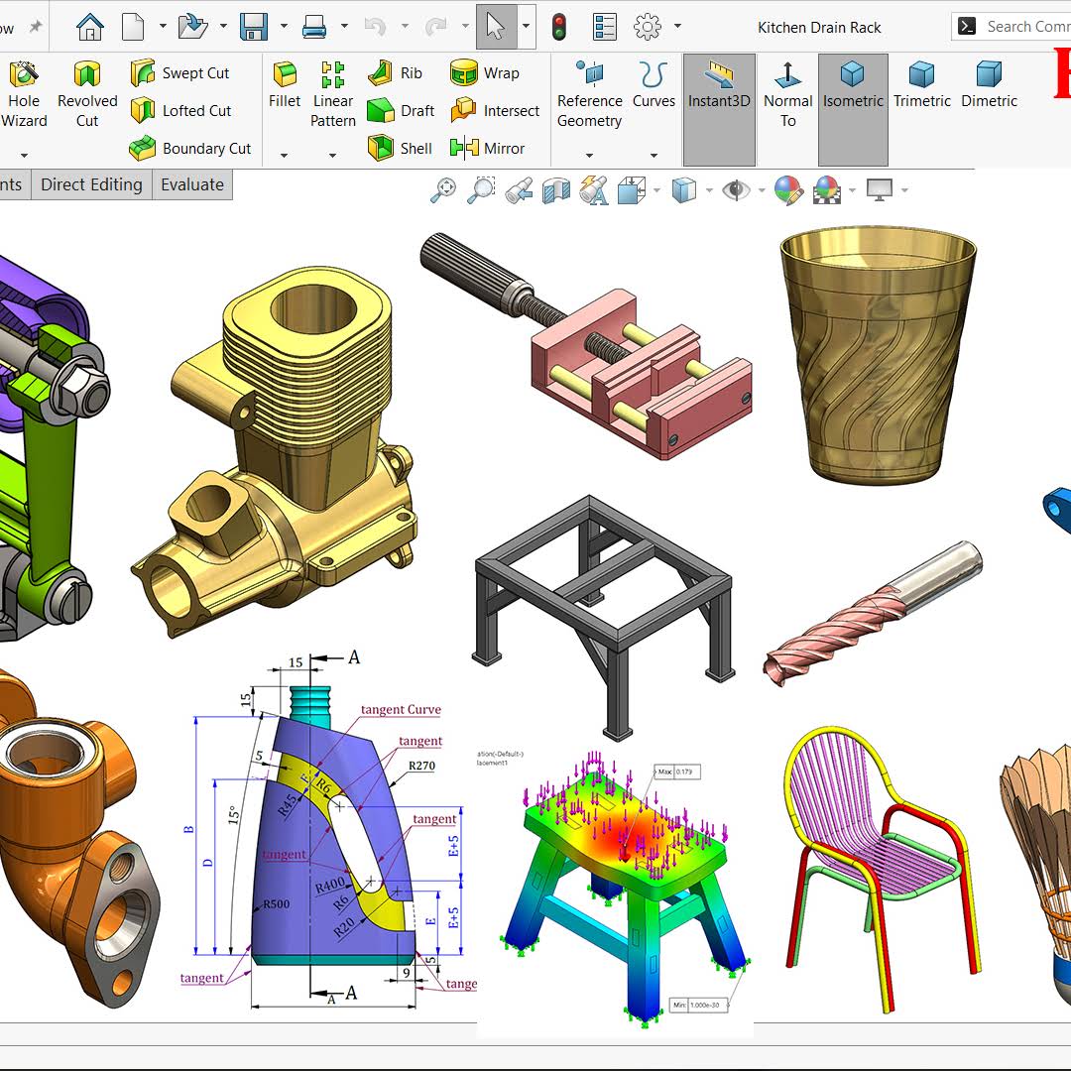Toggle the pin icon near top-left
The width and height of the screenshot is (1071, 1071).
point(35,27)
